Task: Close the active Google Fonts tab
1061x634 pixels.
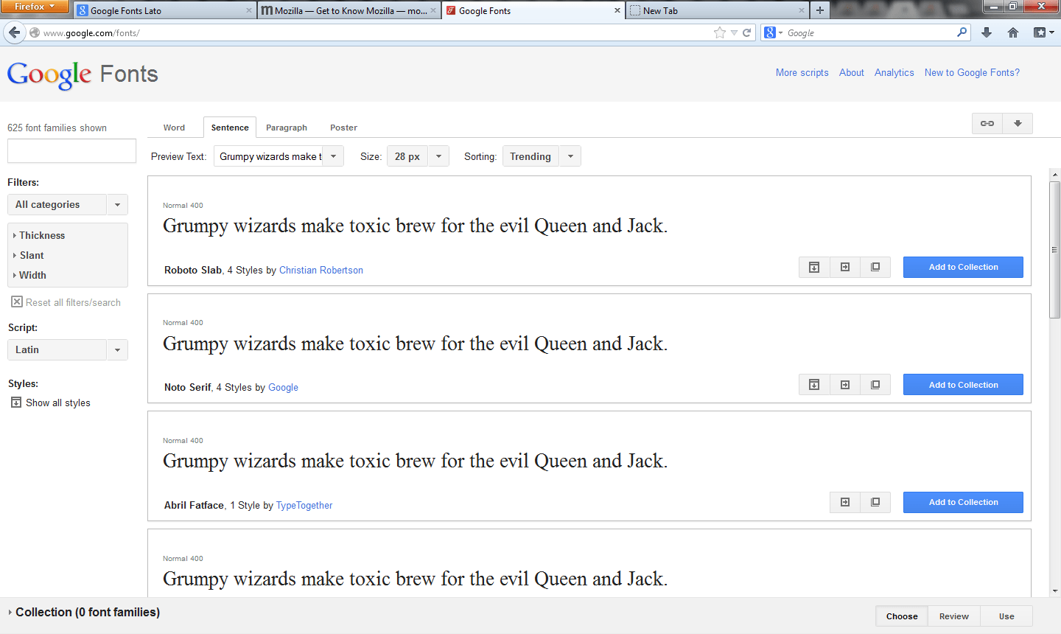Action: pos(617,10)
